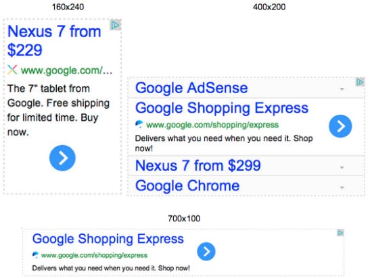Click the 7" tablet description text

click(x=58, y=110)
